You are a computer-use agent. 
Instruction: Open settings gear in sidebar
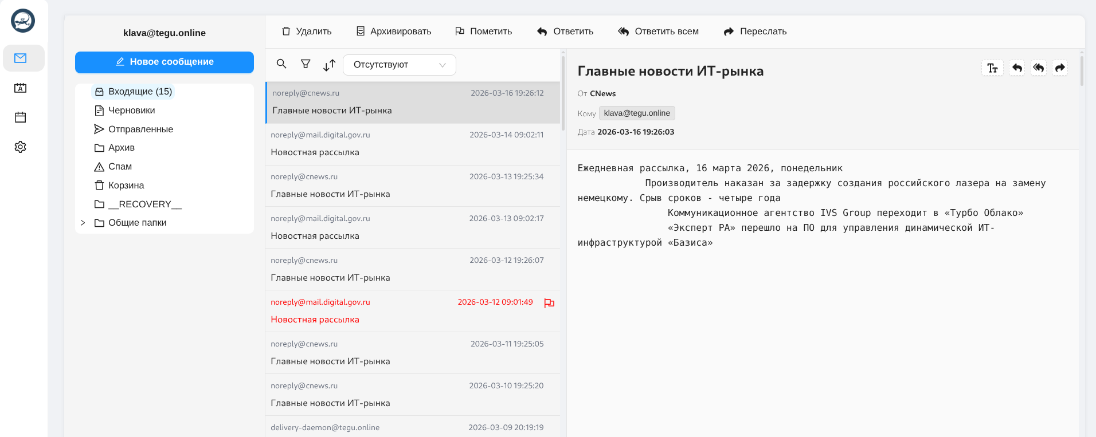pos(21,147)
